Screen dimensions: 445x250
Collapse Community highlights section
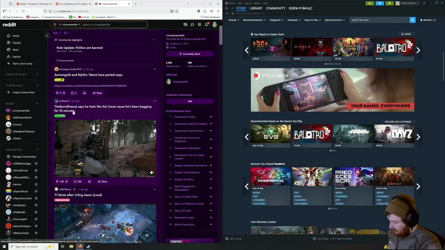(x=154, y=40)
